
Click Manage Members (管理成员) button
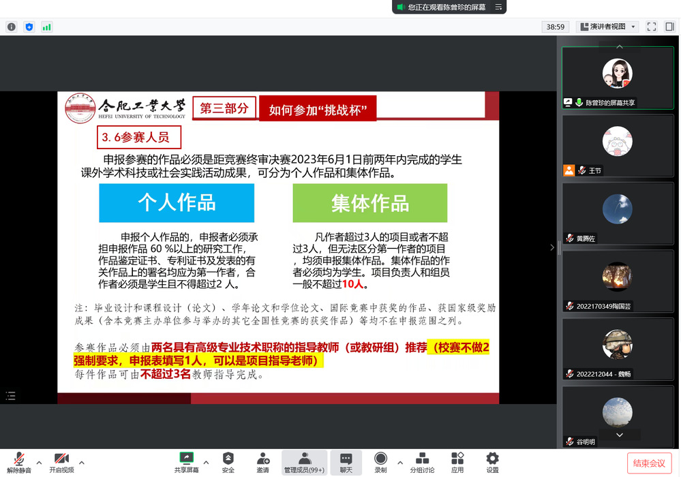pyautogui.click(x=304, y=462)
